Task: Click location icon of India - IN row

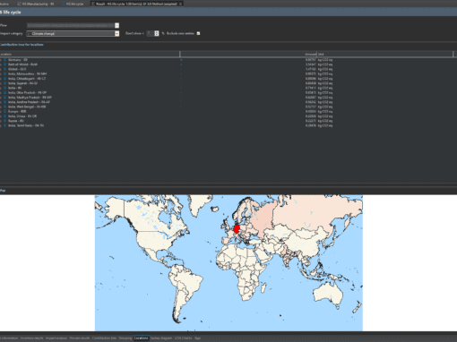Action: pos(4,88)
